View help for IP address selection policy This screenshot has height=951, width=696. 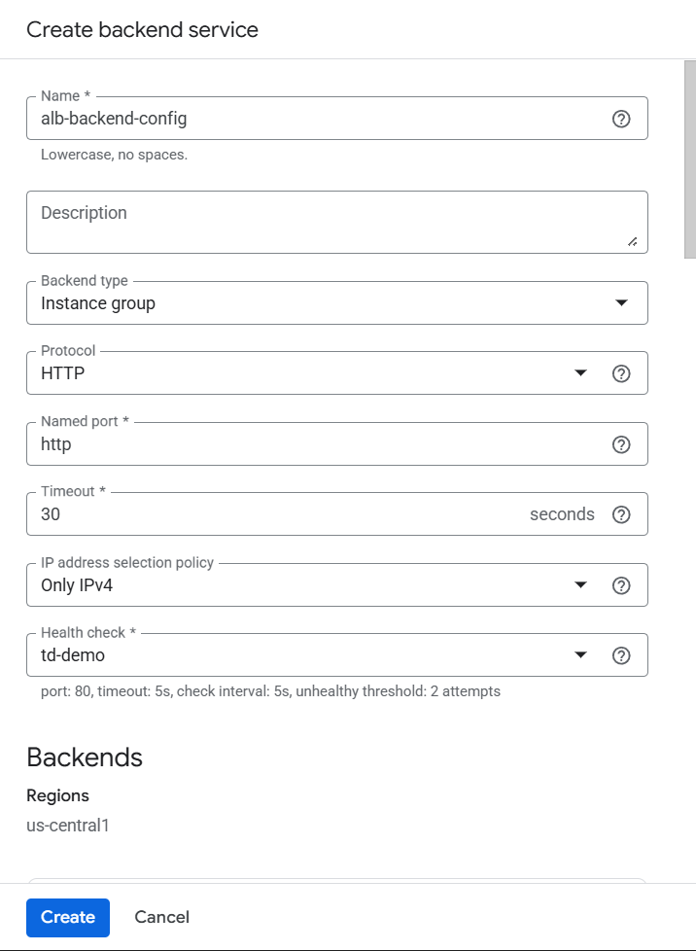(x=621, y=585)
